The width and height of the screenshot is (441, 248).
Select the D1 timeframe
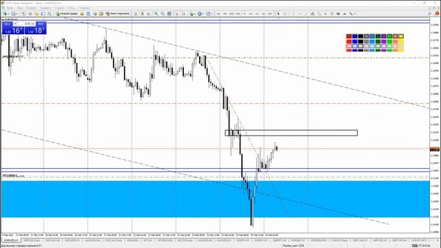(257, 14)
